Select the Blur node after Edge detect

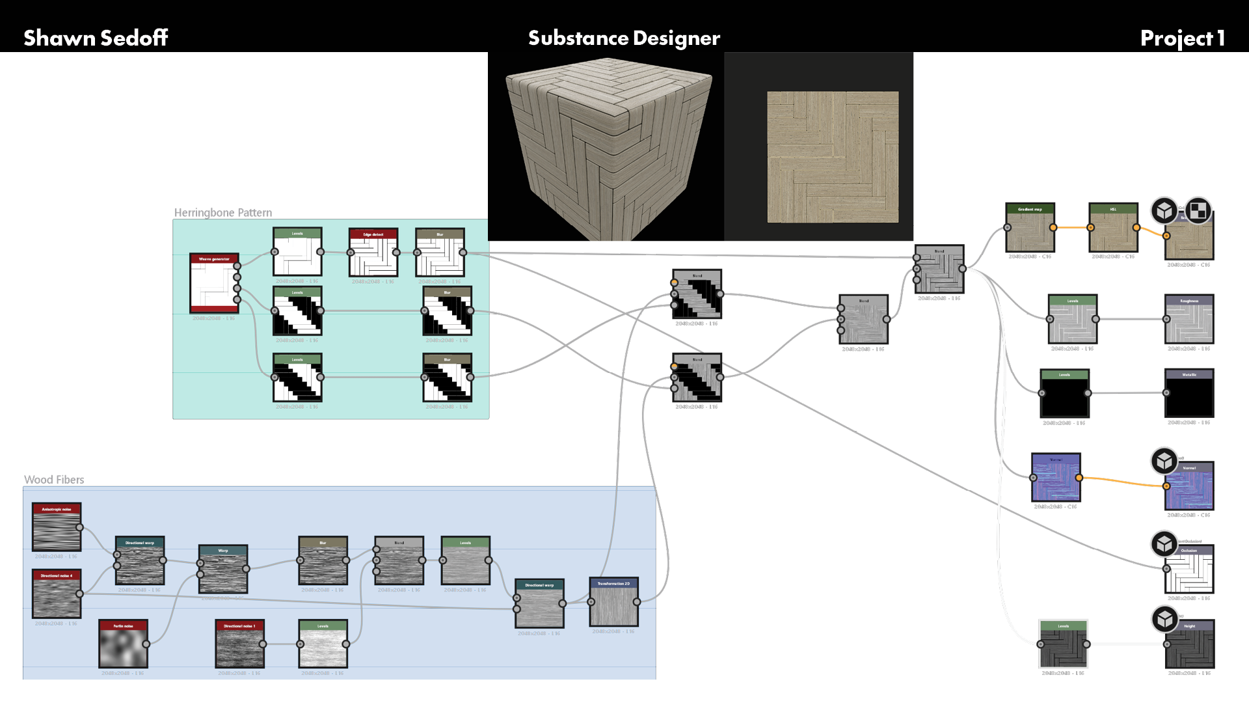(440, 253)
